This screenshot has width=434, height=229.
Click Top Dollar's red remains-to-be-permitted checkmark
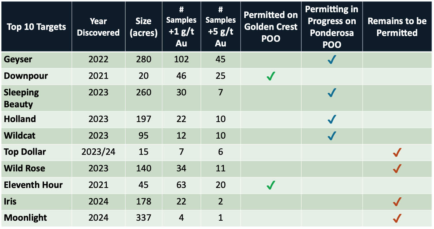point(397,152)
